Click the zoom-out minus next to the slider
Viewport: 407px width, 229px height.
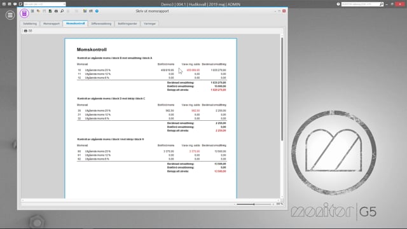(x=235, y=204)
